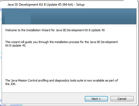Click the setup window title bar text
Viewport: 139px width, 106px height.
[x=46, y=5]
